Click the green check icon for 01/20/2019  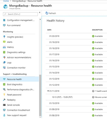[93, 36]
